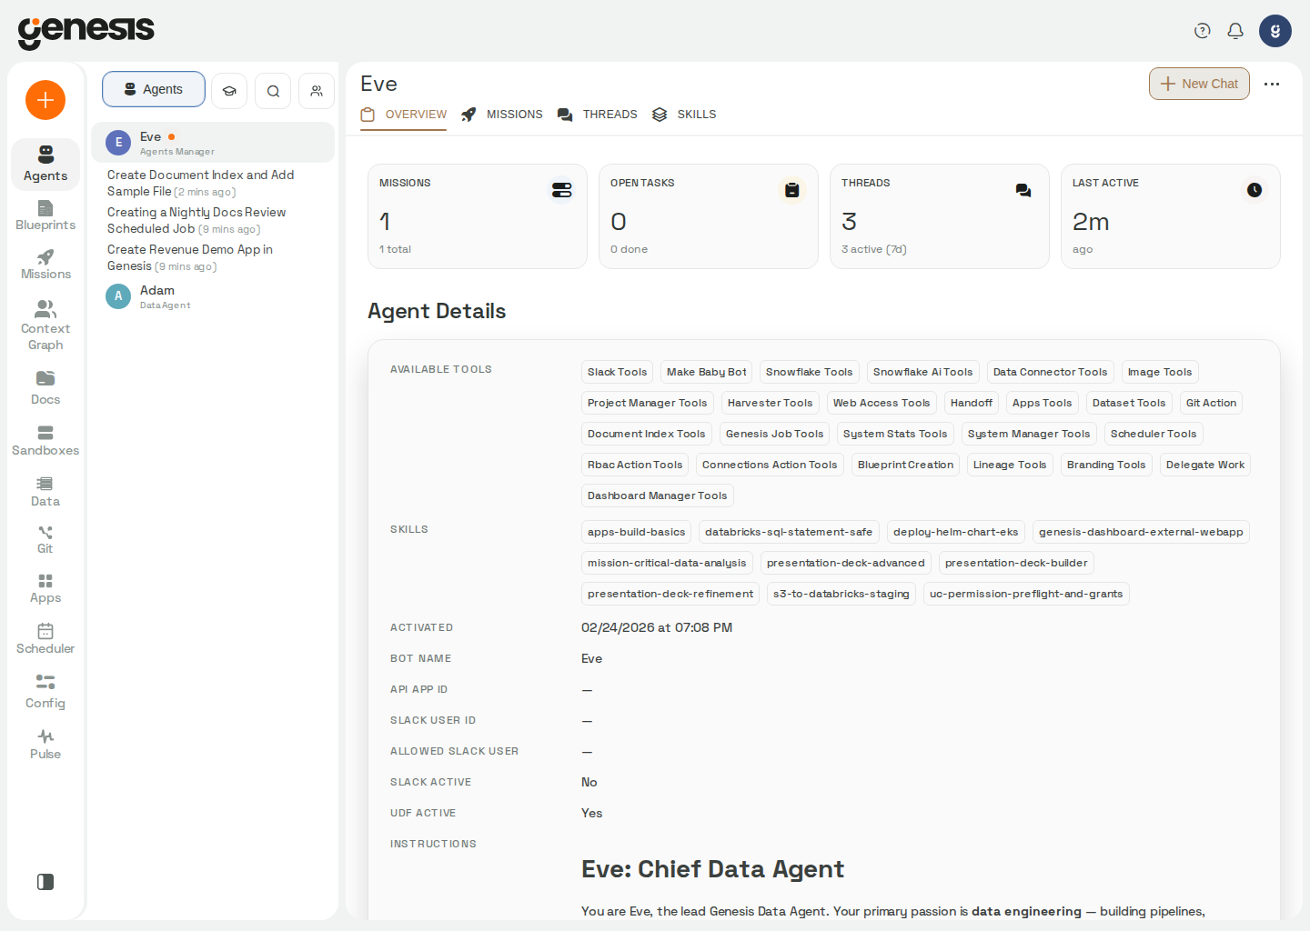The height and width of the screenshot is (931, 1310).
Task: Click the Slack Tools tag
Action: [x=617, y=372]
